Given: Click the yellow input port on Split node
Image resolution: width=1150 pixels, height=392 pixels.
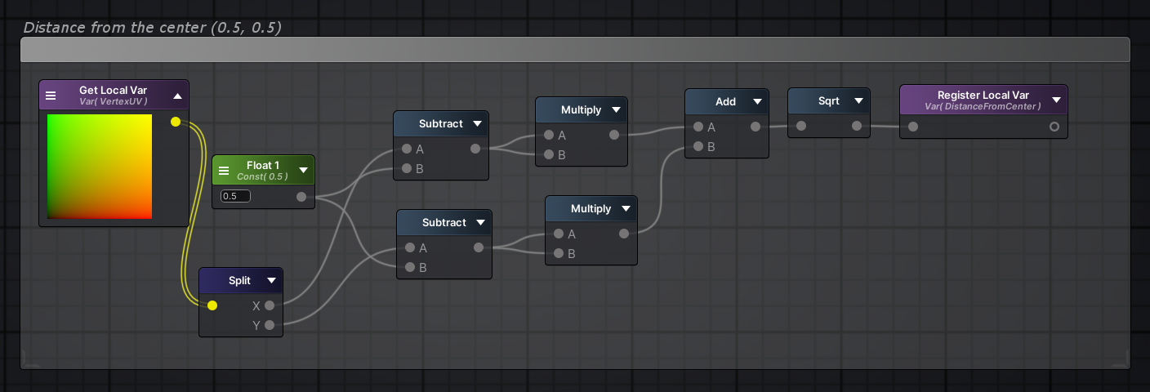Looking at the screenshot, I should (x=212, y=305).
